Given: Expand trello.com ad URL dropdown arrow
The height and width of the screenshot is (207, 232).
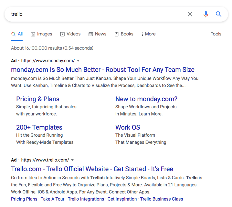Looking at the screenshot, I should pyautogui.click(x=72, y=160).
